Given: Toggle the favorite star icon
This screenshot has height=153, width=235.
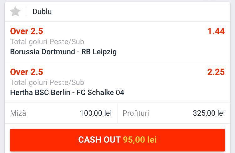Looking at the screenshot, I should coord(15,12).
